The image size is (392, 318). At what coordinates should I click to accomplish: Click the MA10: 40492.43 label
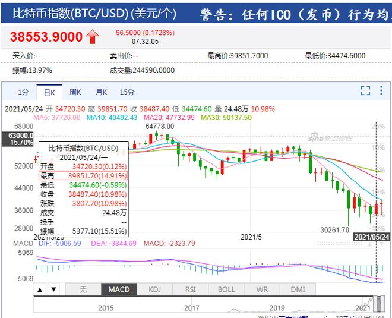[112, 118]
